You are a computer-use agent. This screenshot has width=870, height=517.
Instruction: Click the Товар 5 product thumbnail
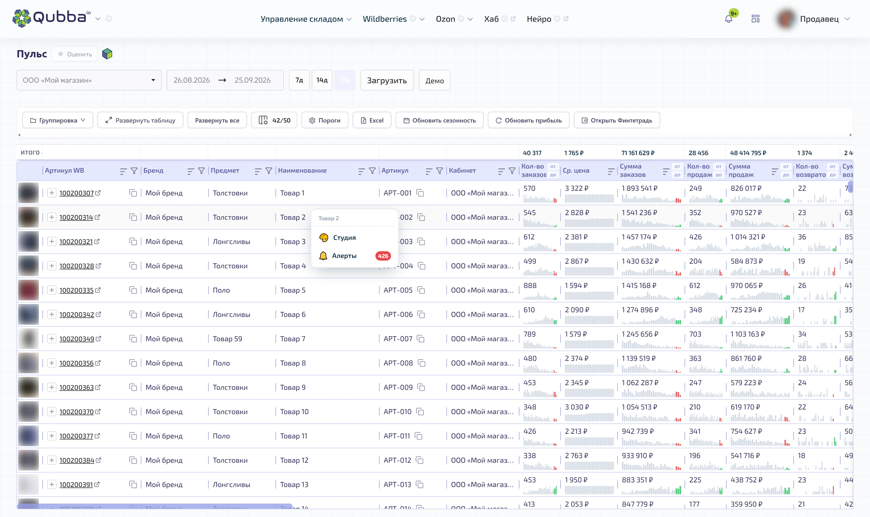coord(28,290)
